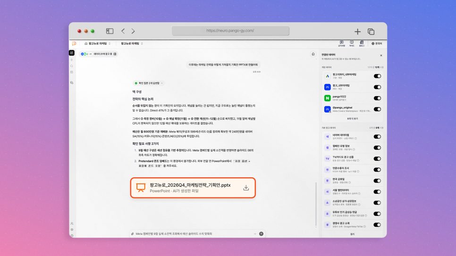Click the notification bell icon above the chat
The width and height of the screenshot is (456, 256).
[313, 54]
